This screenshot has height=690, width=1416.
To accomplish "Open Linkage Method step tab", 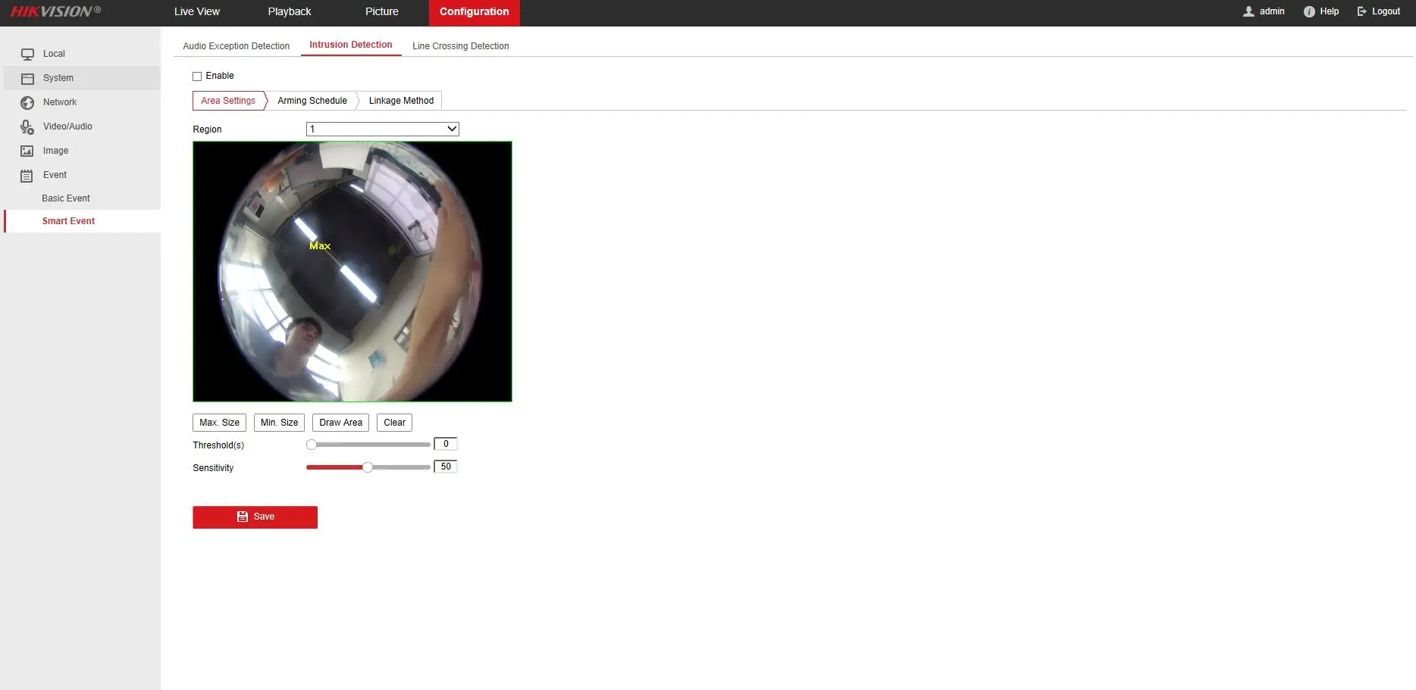I will [x=401, y=101].
